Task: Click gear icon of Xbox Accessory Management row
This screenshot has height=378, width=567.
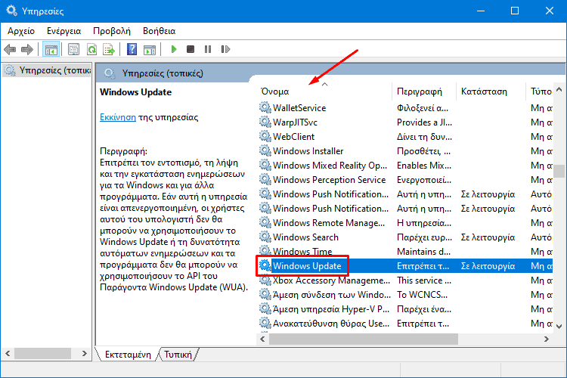Action: (x=265, y=280)
